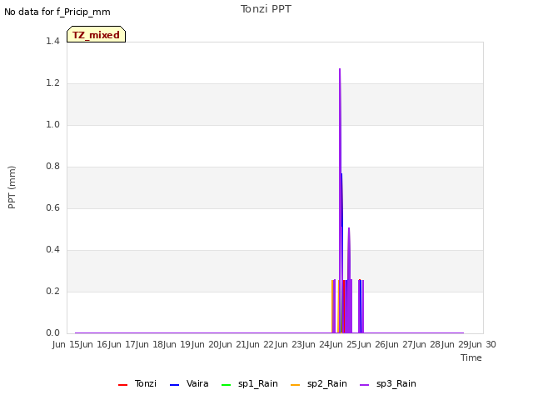
Task: Click the red Tonzi legend swatch
Action: (122, 385)
